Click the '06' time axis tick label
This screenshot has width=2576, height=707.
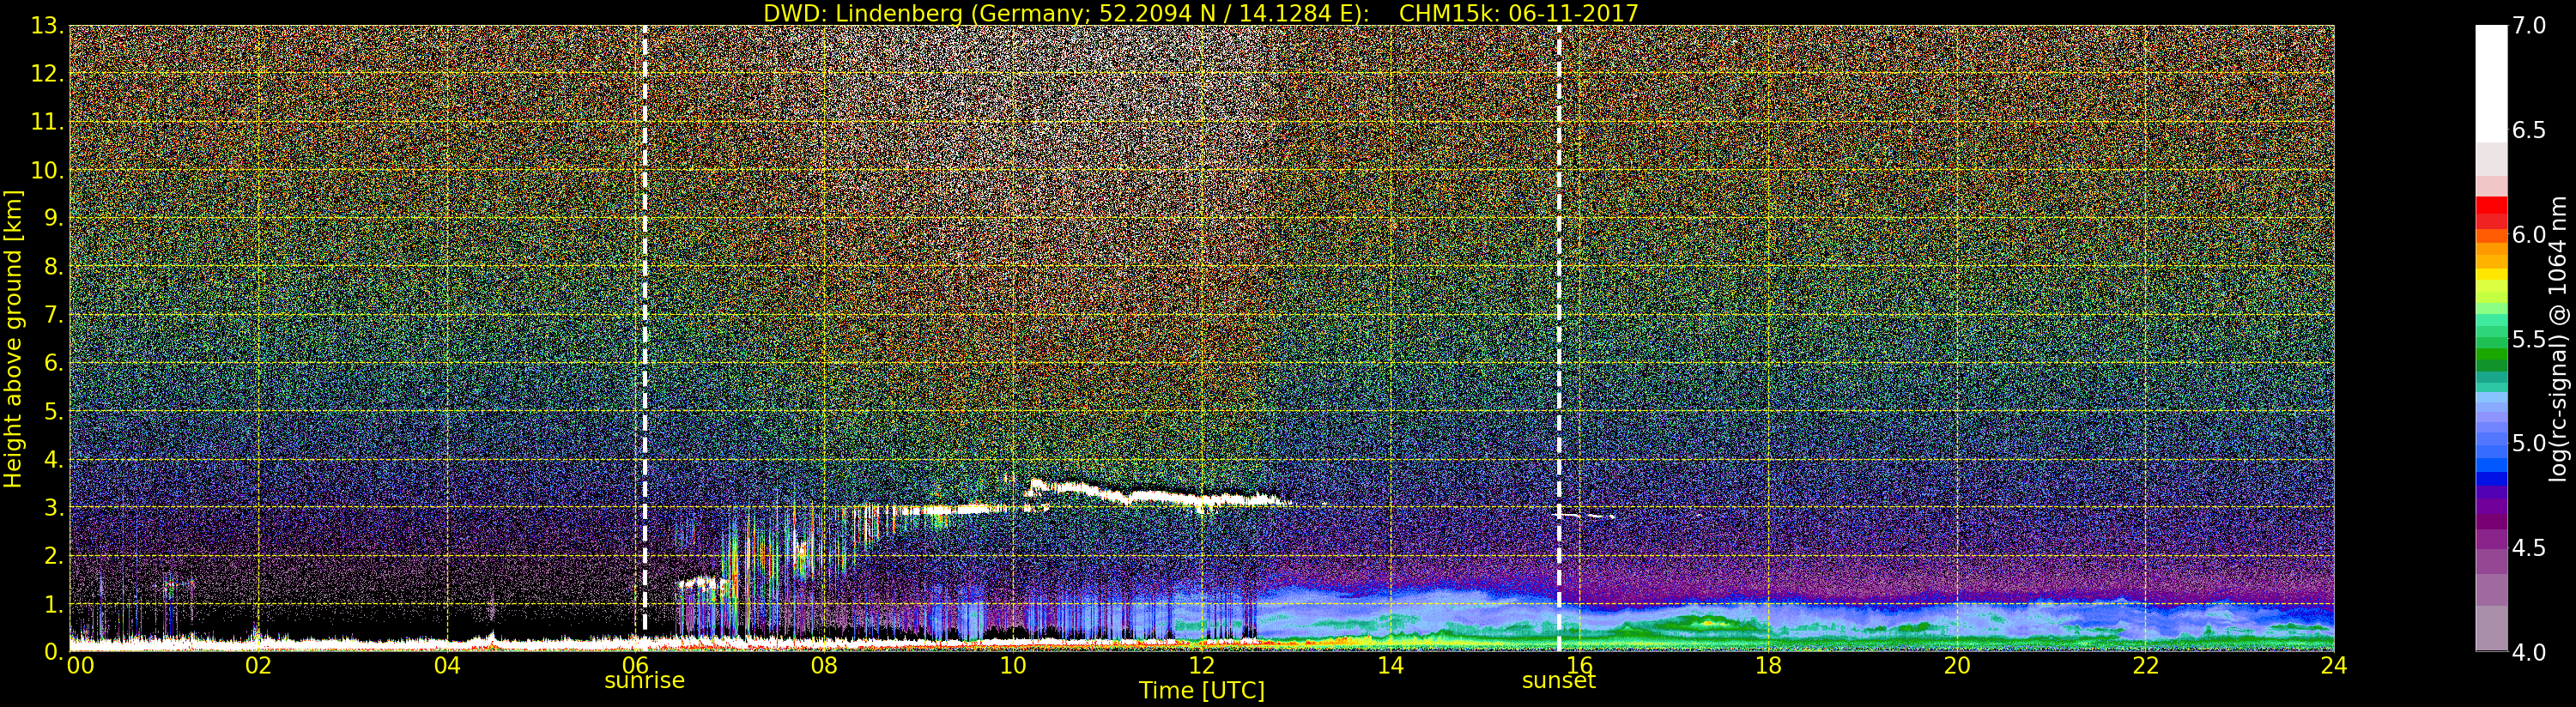coord(636,665)
